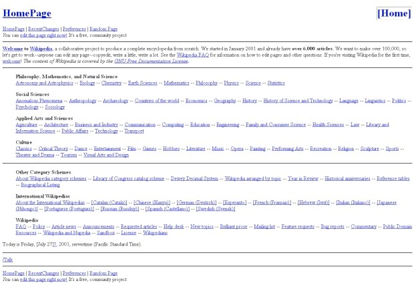Open the GNU Free Documentation License link
This screenshot has height=287, width=414.
click(152, 61)
